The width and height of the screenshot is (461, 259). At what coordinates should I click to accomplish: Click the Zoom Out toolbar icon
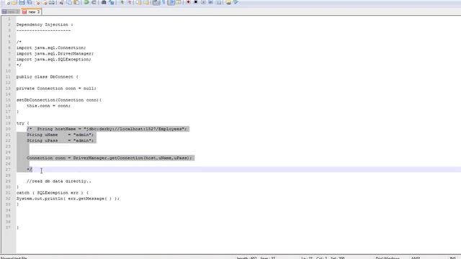pyautogui.click(x=130, y=2)
